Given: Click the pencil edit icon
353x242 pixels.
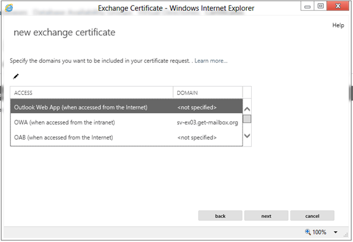Looking at the screenshot, I should coord(16,77).
